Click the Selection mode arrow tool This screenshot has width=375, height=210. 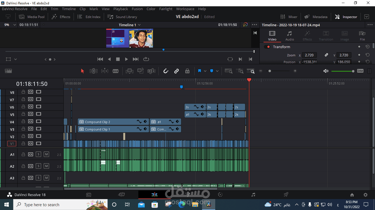point(82,71)
